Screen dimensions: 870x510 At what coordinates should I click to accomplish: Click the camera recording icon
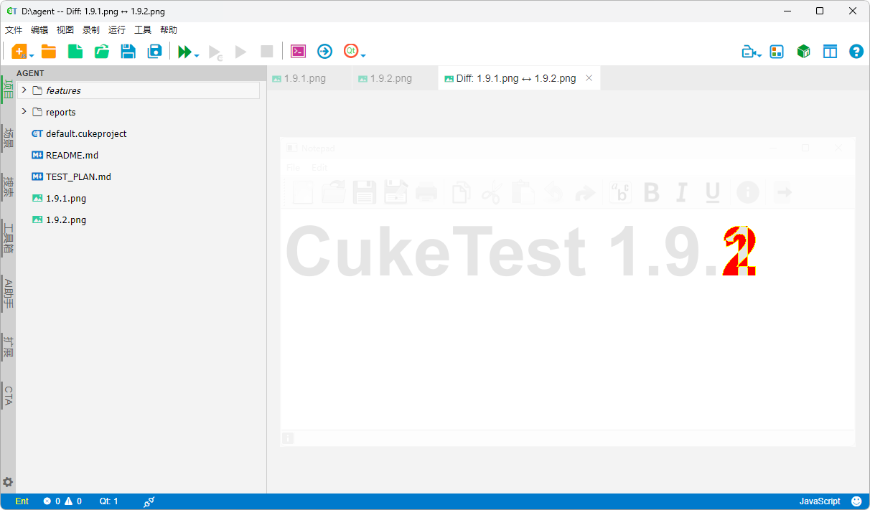coord(749,52)
